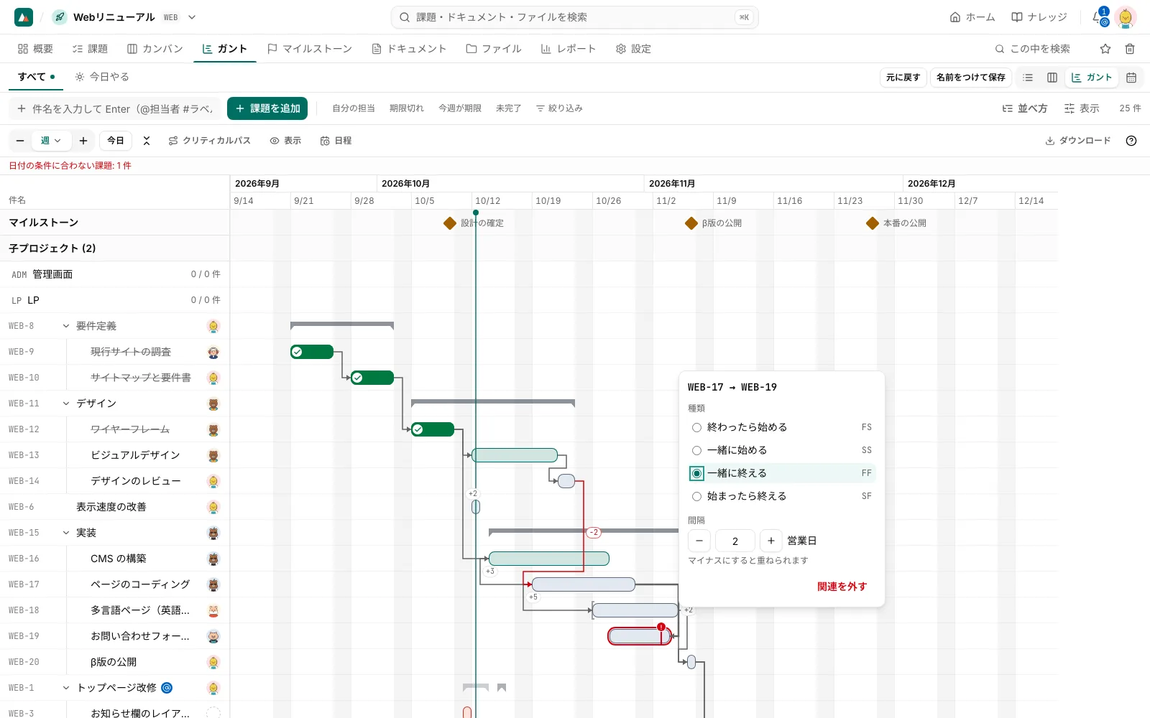Decrease the lag days with minus
The height and width of the screenshot is (718, 1150).
[x=699, y=541]
